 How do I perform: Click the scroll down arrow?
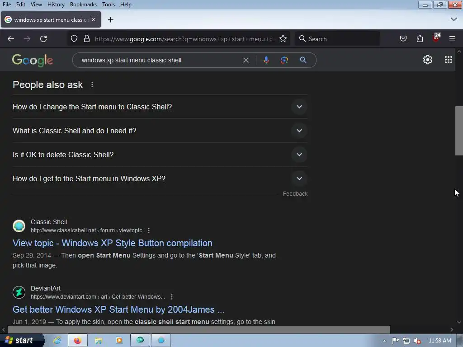click(459, 322)
